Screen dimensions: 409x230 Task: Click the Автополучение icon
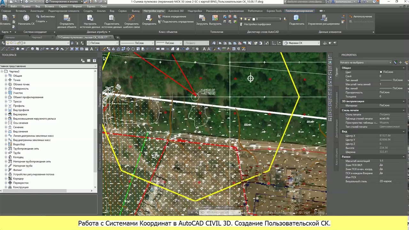click(x=351, y=16)
